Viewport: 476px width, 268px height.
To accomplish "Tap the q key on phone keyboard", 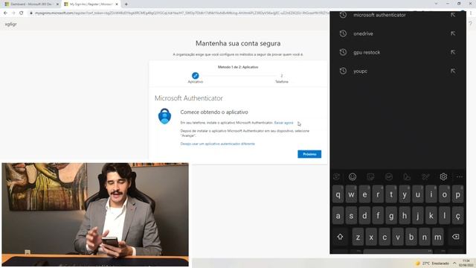I will [x=338, y=194].
